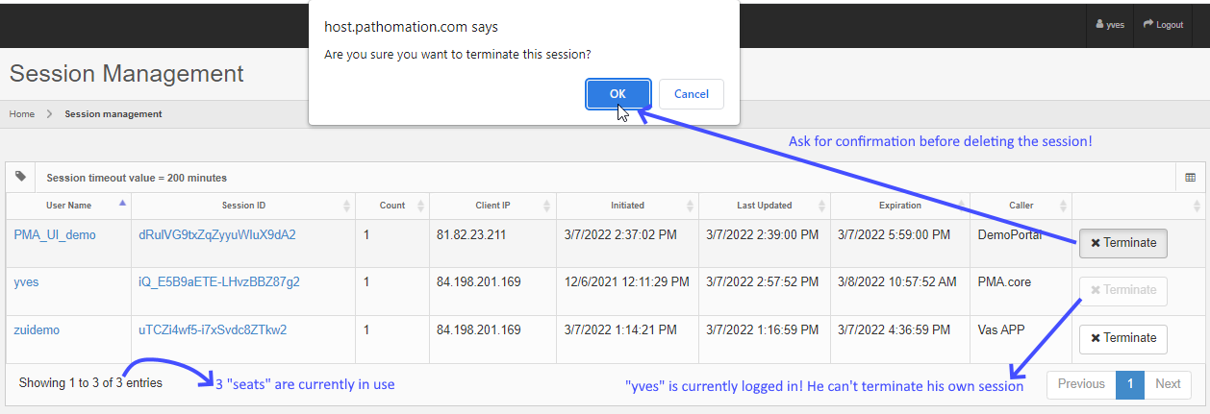Go to Home breadcrumb

click(x=22, y=114)
